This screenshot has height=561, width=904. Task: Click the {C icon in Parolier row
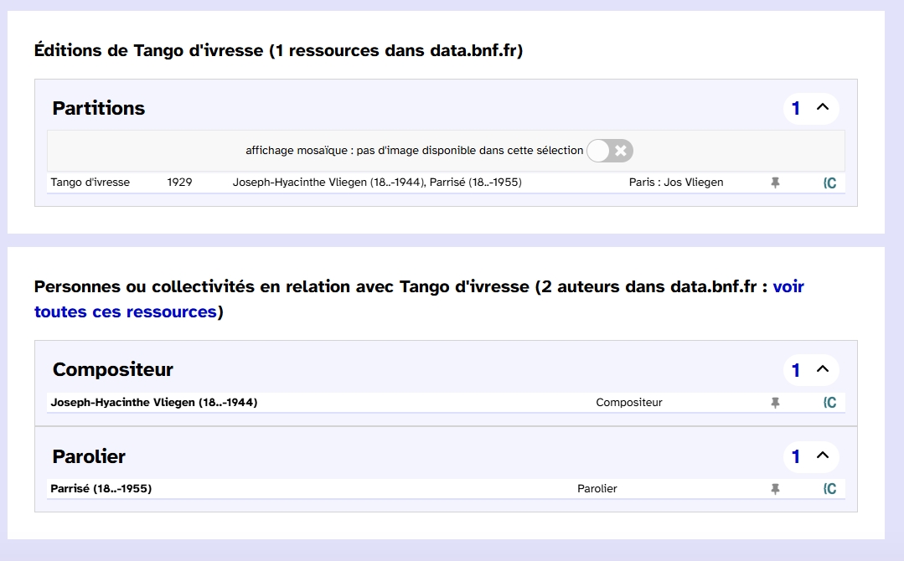(x=829, y=489)
